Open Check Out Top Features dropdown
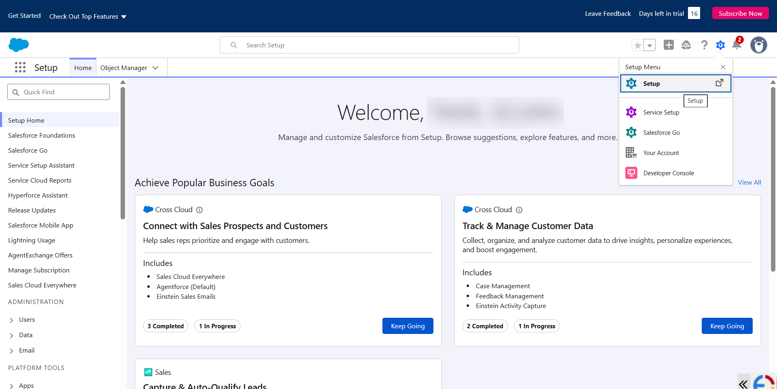 [x=88, y=17]
